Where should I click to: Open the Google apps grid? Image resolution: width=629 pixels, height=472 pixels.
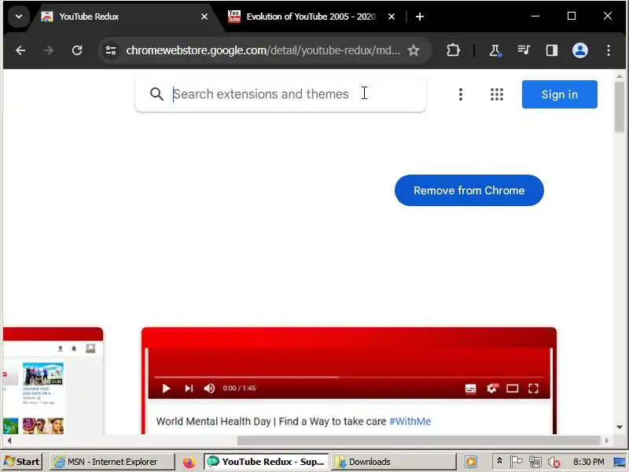point(497,94)
